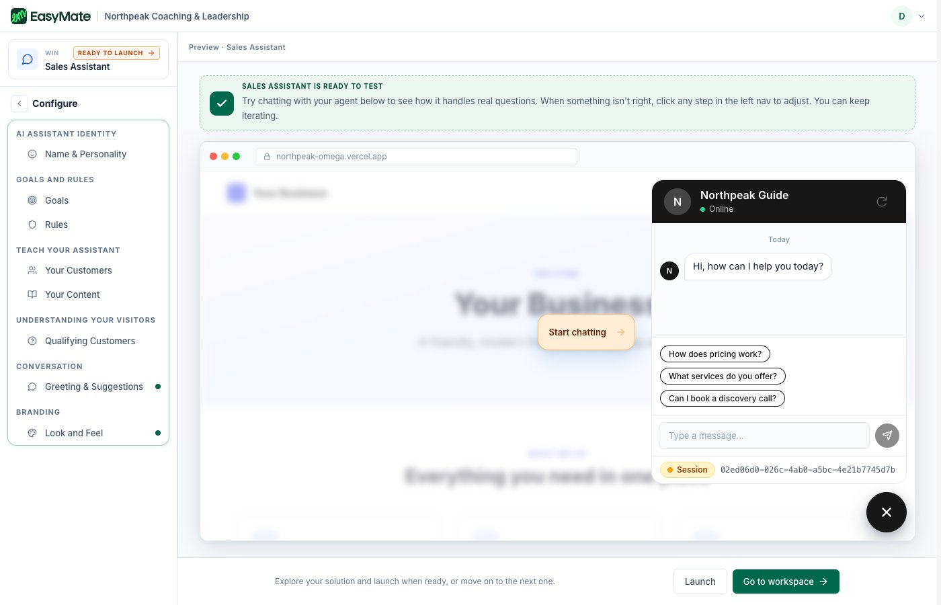This screenshot has height=605, width=941.
Task: Click the Ready to Launch badge
Action: (x=116, y=52)
